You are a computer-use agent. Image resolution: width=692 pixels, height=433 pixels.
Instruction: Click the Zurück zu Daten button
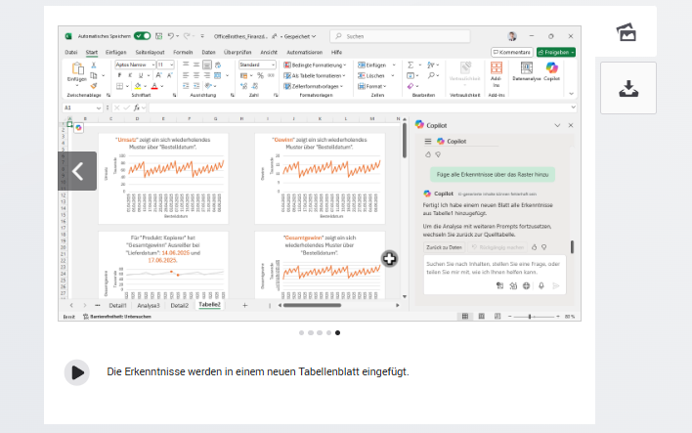[444, 247]
